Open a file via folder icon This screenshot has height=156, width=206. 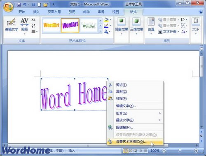coord(45,5)
